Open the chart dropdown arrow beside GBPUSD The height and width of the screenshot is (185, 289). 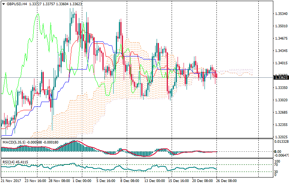[x=3, y=4]
